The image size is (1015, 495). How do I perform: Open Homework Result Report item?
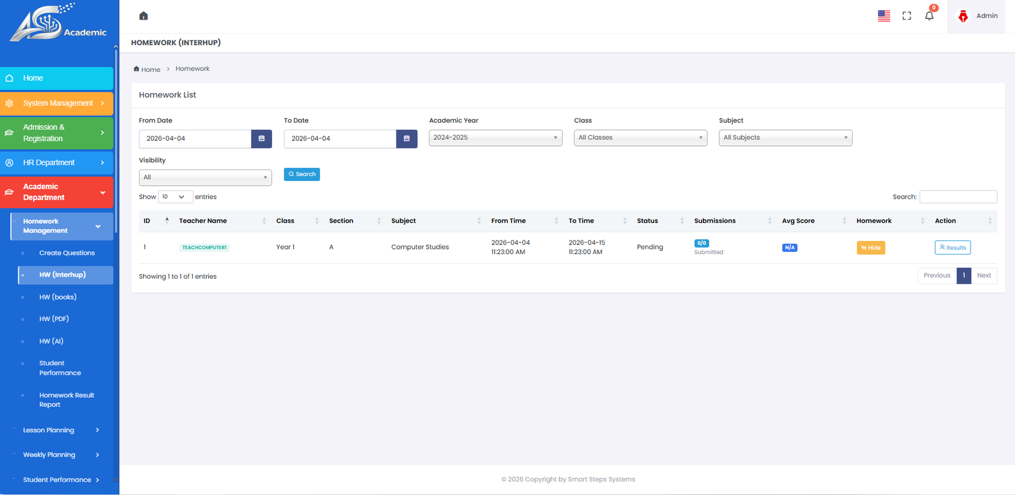(67, 400)
